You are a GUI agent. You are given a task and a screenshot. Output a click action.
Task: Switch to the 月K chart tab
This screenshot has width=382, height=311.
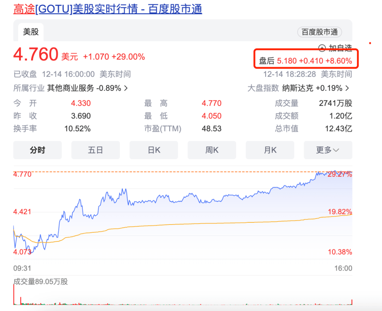pyautogui.click(x=270, y=150)
